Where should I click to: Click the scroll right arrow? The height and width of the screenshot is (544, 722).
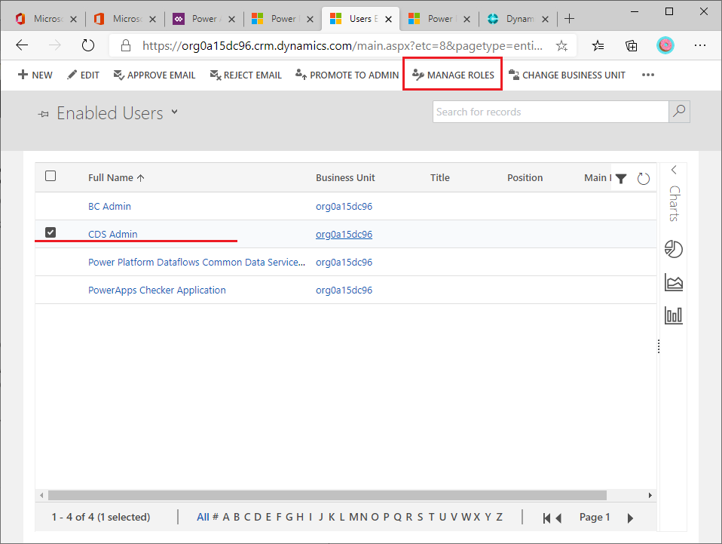pyautogui.click(x=650, y=495)
